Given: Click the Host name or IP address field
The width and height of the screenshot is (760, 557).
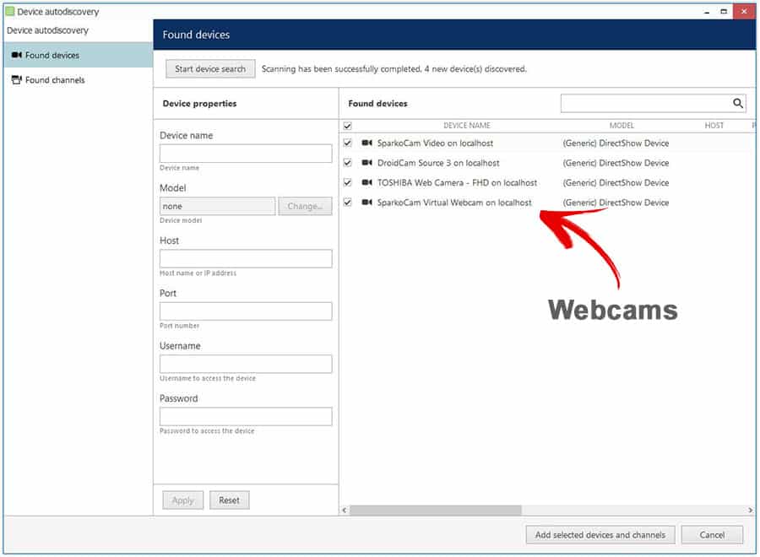Looking at the screenshot, I should click(x=246, y=259).
